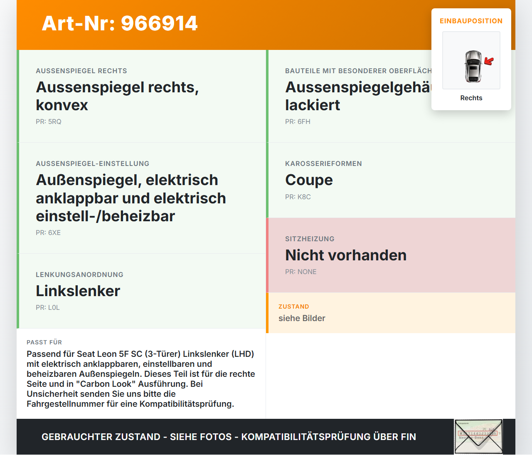Click the 'Art-Nr: 966914' heading
532x455 pixels.
[x=120, y=24]
